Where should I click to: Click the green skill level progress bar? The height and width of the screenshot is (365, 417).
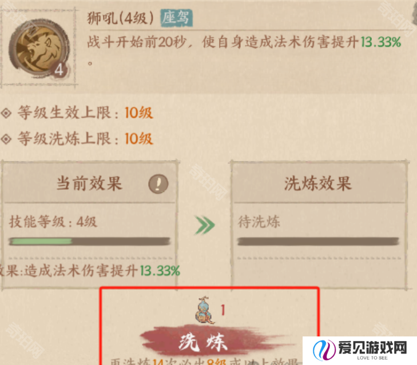[89, 241]
